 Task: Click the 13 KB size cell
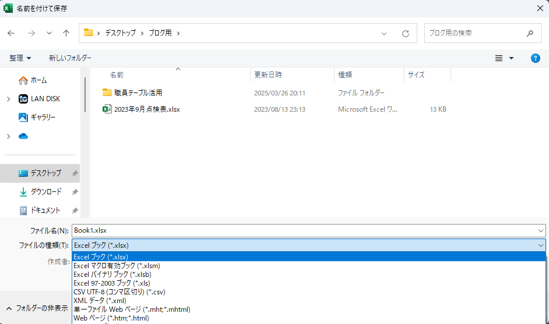tap(438, 109)
